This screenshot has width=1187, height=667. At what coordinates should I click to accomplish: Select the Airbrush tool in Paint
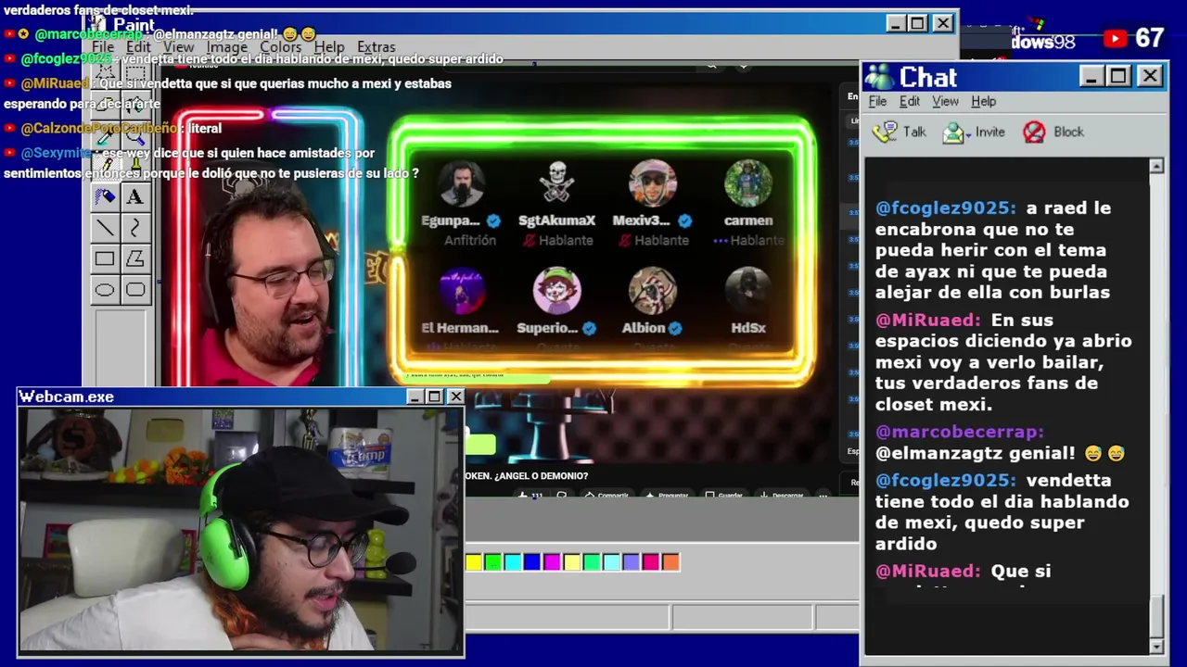(105, 196)
